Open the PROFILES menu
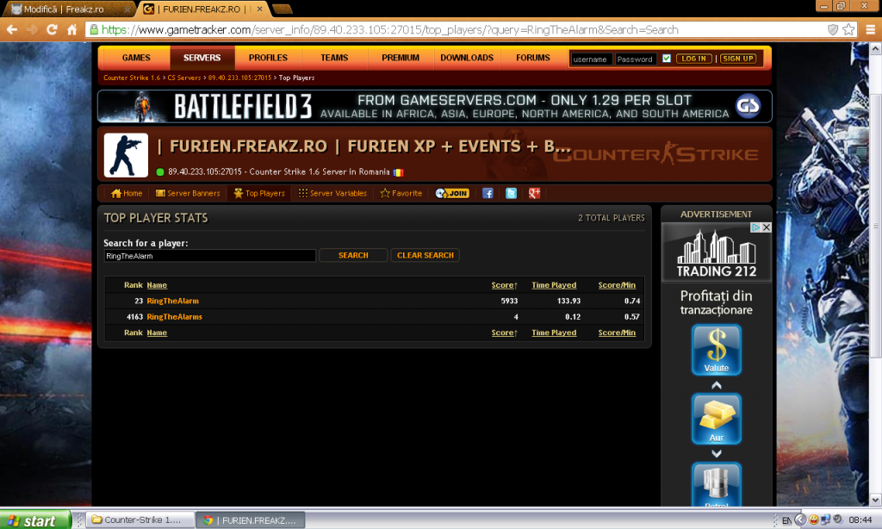882x529 pixels. pos(268,58)
